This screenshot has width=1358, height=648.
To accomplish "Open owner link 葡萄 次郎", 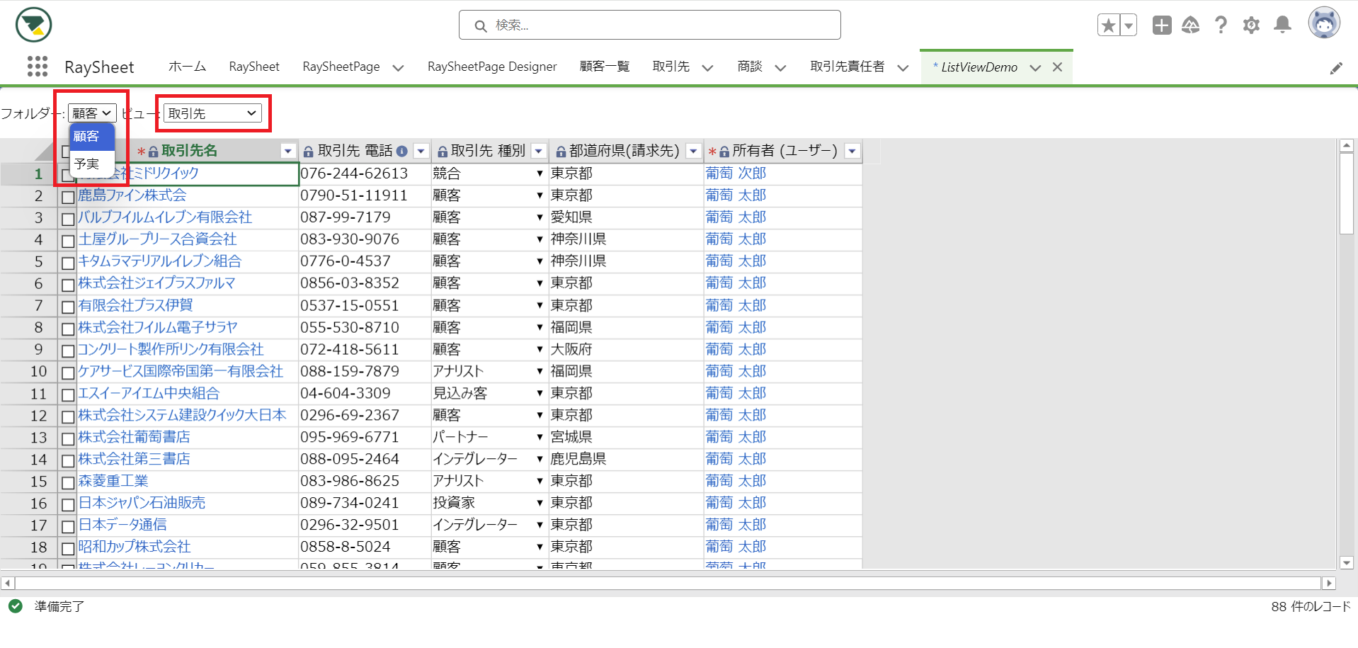I will pos(736,174).
